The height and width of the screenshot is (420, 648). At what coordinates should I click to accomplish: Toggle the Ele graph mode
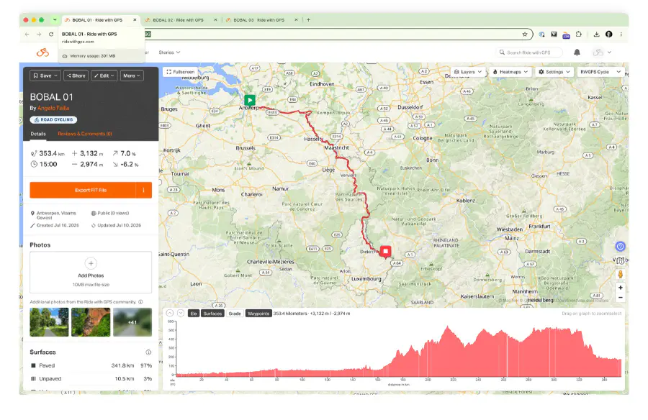[194, 314]
